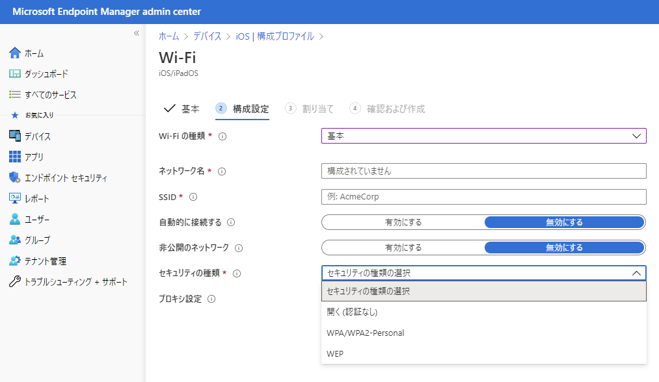Select 開く (認証なし) security option

(484, 312)
